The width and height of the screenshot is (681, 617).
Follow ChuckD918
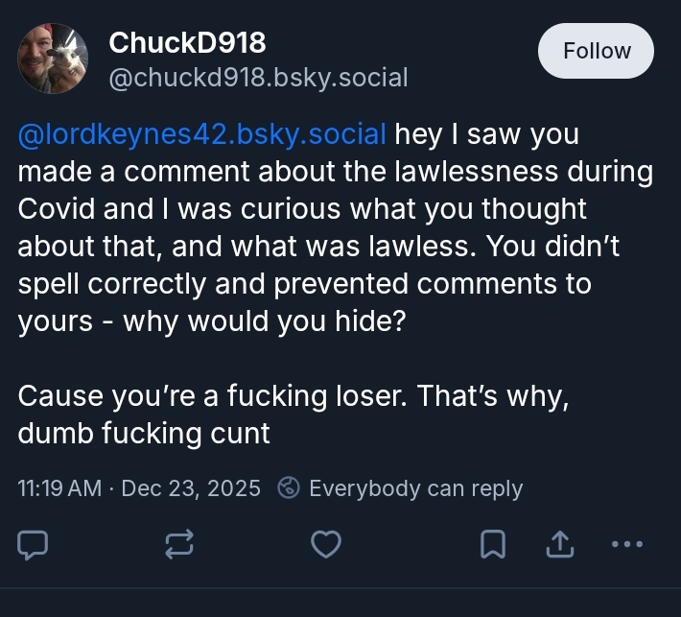(x=596, y=51)
